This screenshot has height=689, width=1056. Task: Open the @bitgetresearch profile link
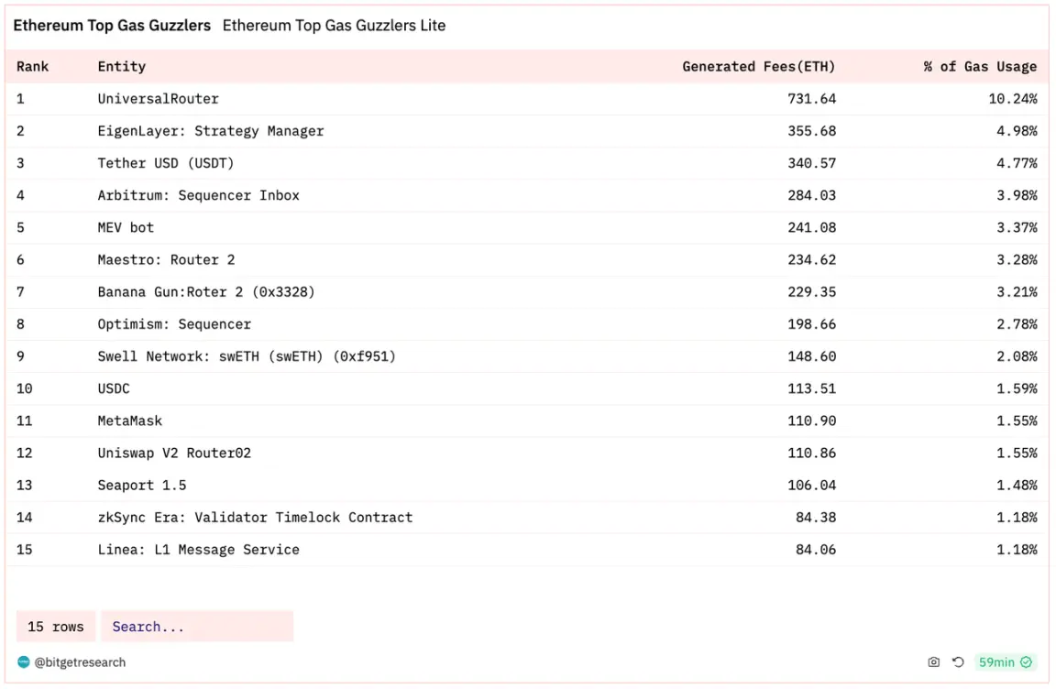point(80,662)
